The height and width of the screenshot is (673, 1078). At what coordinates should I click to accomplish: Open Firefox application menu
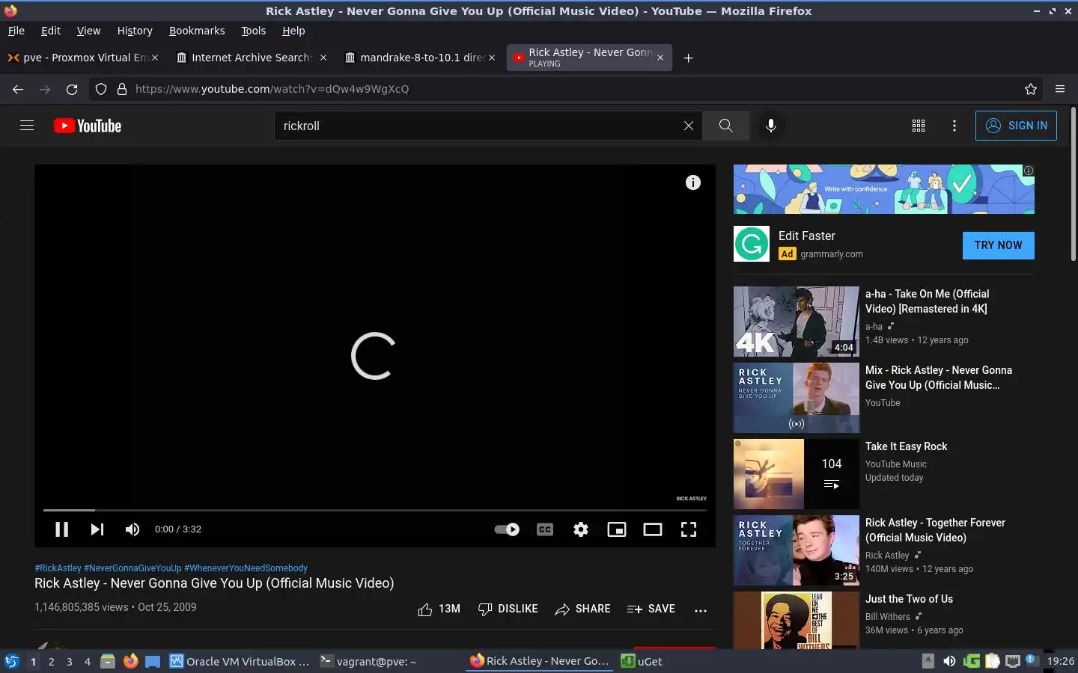tap(1060, 89)
